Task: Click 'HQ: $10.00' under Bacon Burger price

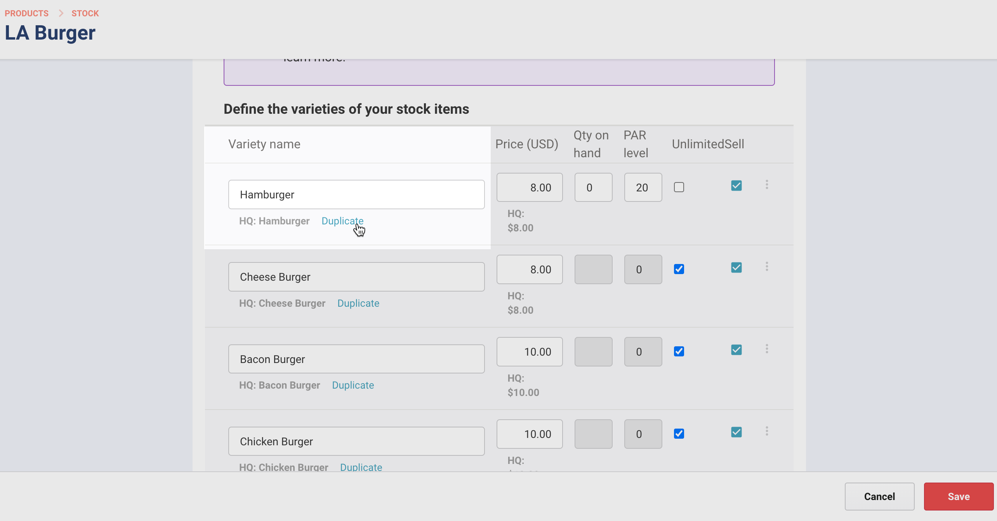Action: [523, 385]
